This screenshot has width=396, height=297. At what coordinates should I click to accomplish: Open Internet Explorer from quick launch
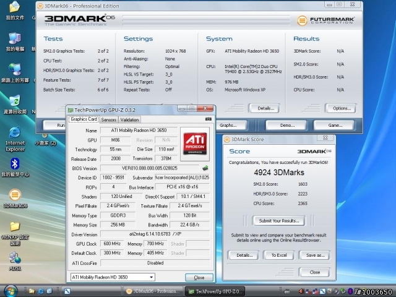(x=40, y=291)
